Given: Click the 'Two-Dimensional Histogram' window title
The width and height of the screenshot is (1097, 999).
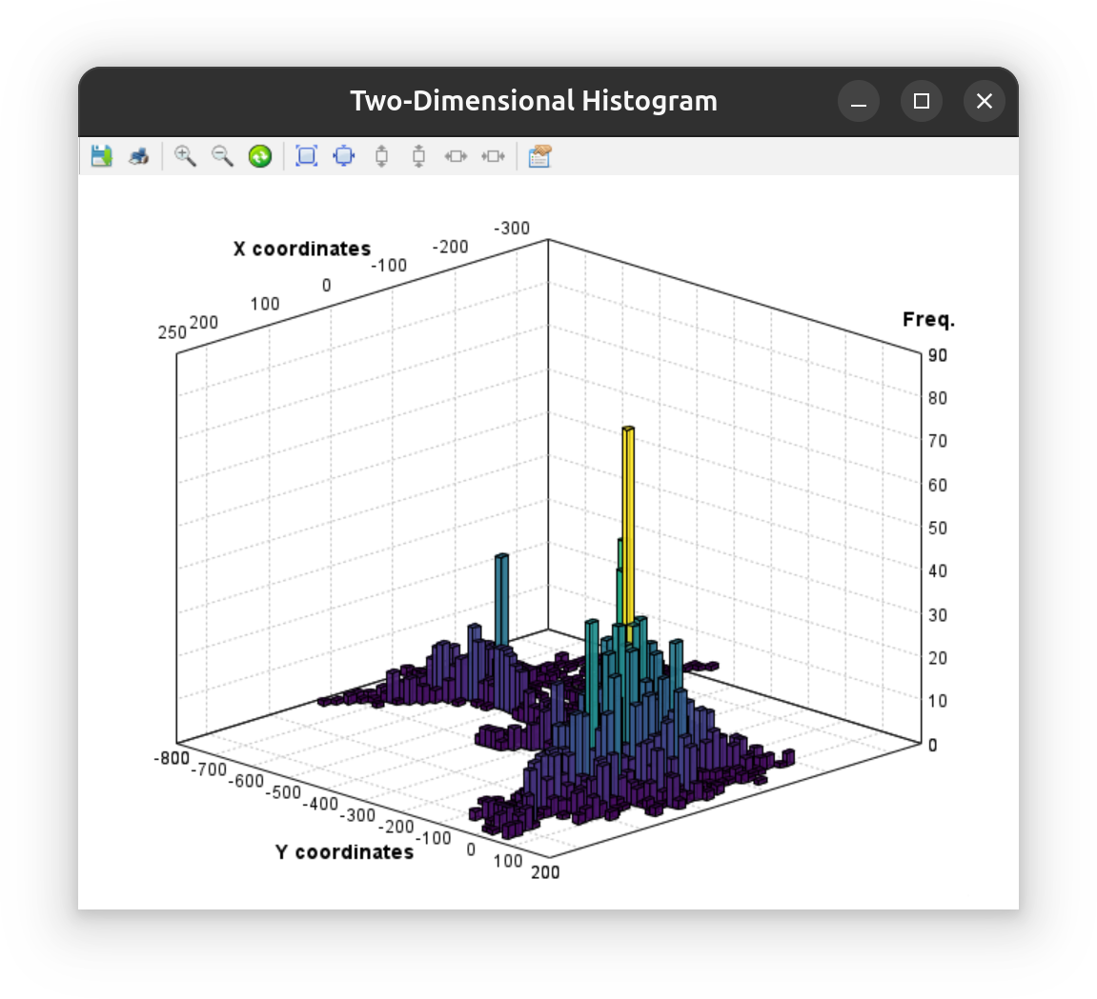Looking at the screenshot, I should click(534, 101).
